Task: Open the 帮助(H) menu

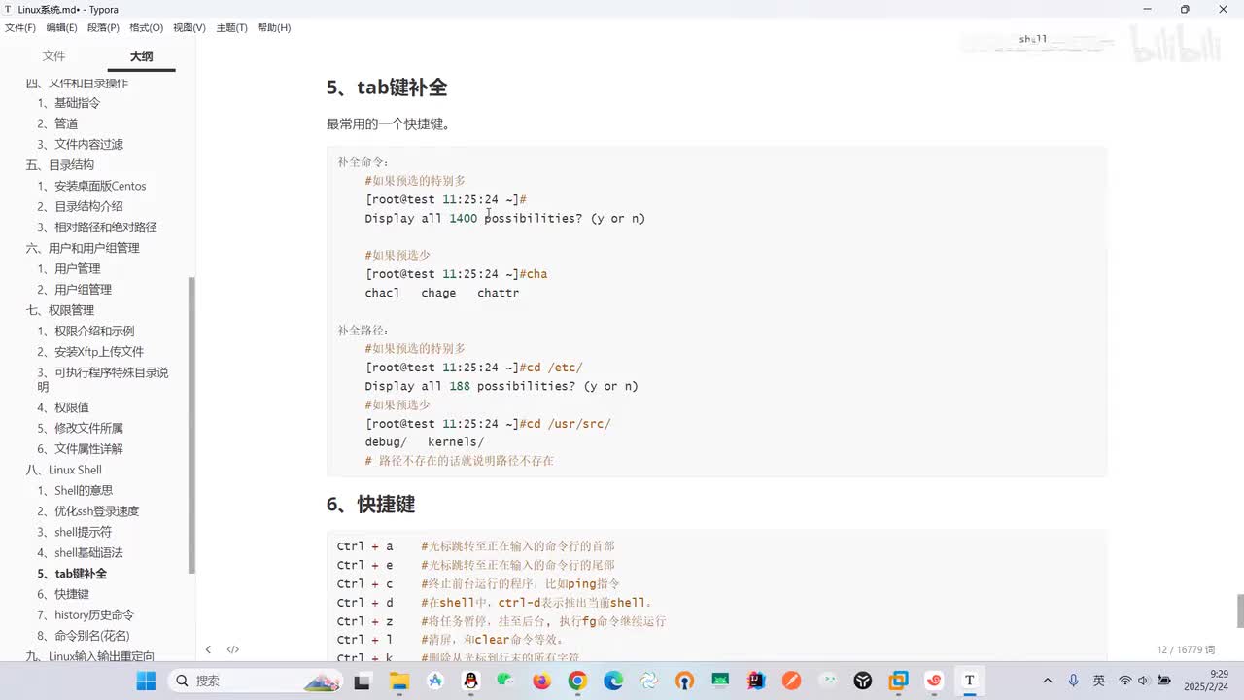Action: pos(274,27)
